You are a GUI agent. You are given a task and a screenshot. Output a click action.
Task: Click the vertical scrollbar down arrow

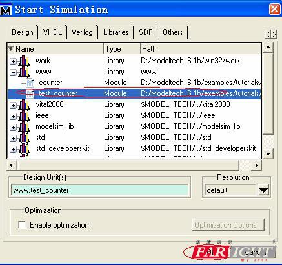268,154
